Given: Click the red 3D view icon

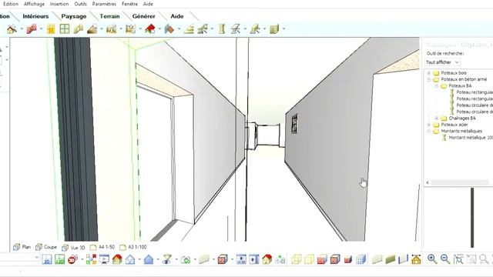Looking at the screenshot, I should tap(72, 259).
